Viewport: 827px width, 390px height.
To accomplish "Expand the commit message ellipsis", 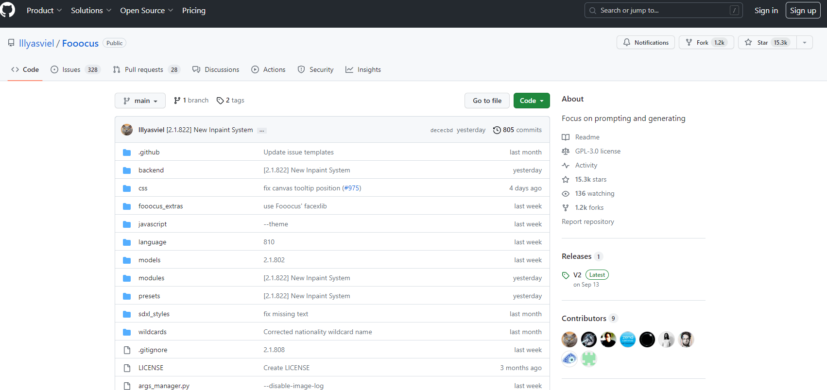I will pyautogui.click(x=262, y=130).
